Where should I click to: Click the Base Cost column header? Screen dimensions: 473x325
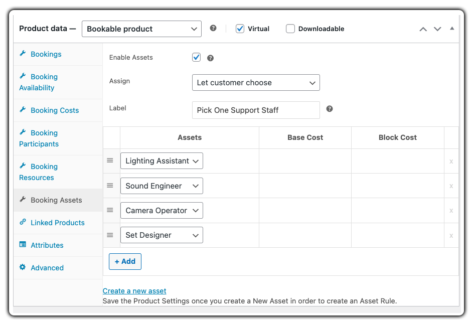305,137
